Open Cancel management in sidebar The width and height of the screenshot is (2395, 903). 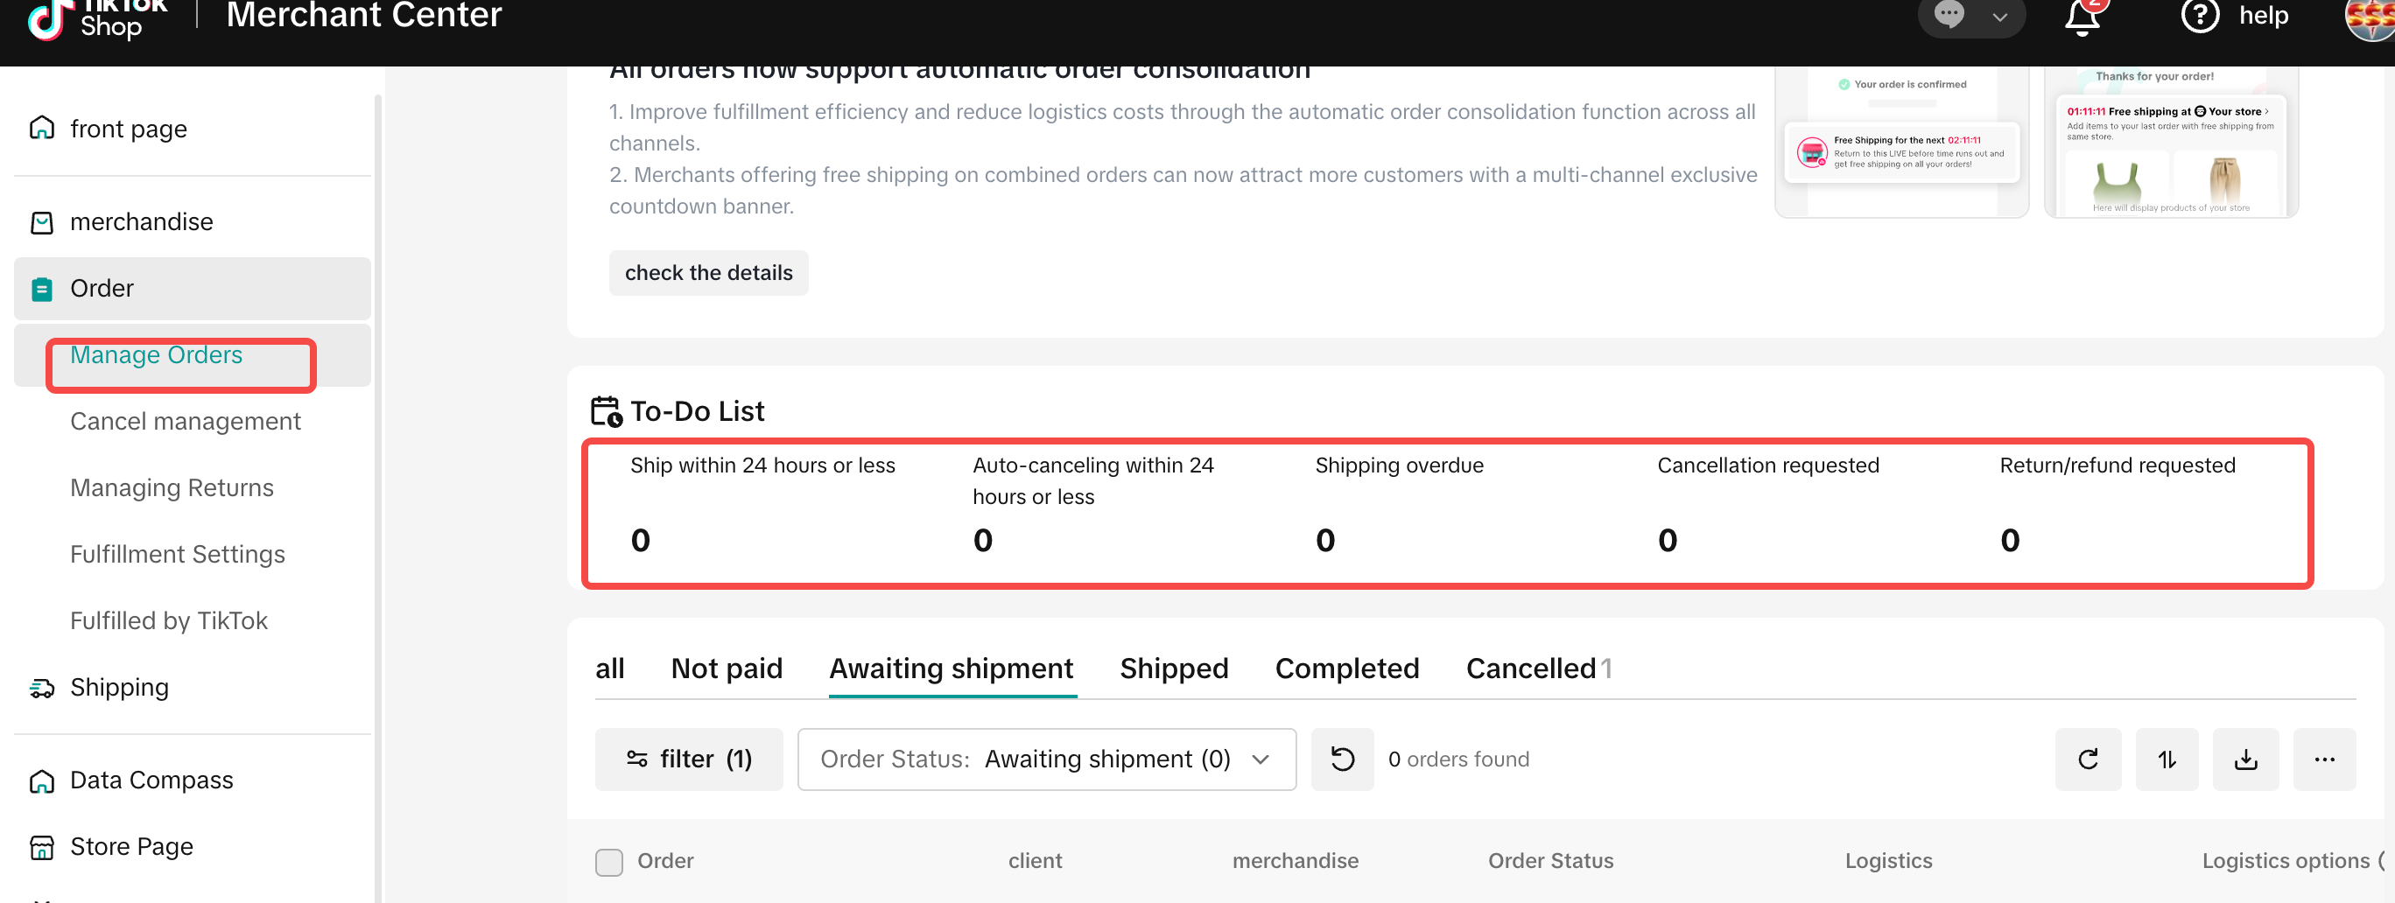click(x=185, y=422)
